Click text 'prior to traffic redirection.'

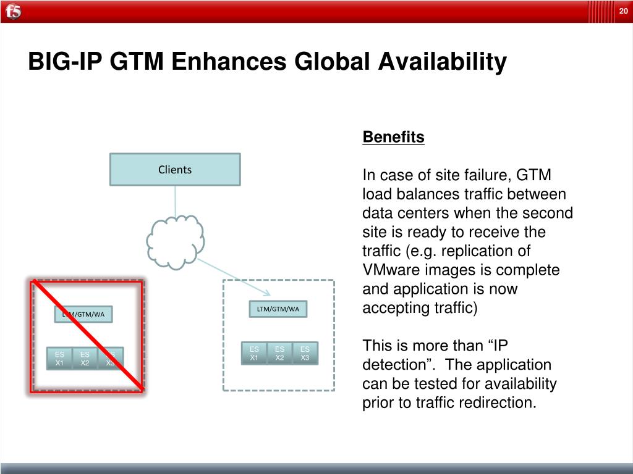point(449,402)
